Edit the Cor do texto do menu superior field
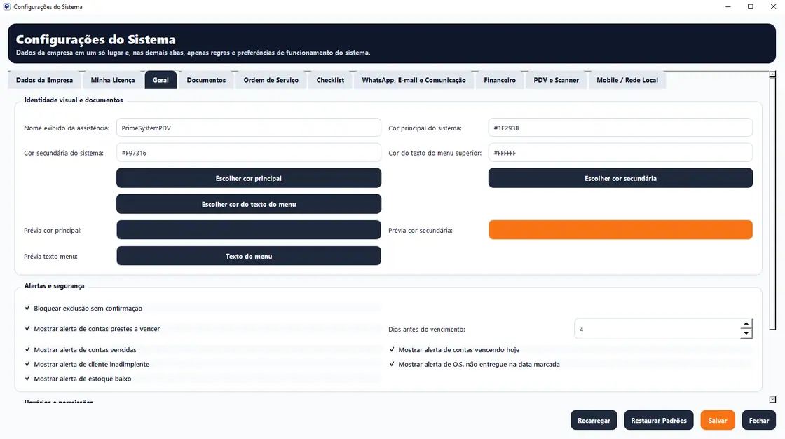Viewport: 785px width, 439px height. (x=620, y=153)
